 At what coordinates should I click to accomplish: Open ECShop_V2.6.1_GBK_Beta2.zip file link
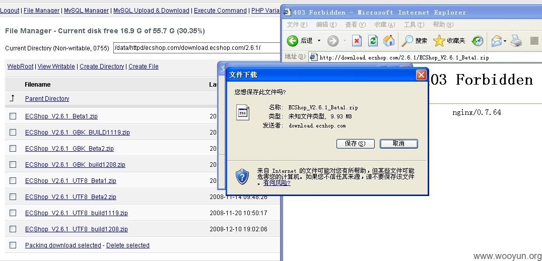(70, 148)
